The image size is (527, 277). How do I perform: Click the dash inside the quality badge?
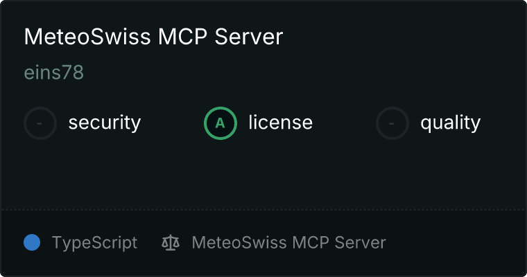(x=392, y=123)
